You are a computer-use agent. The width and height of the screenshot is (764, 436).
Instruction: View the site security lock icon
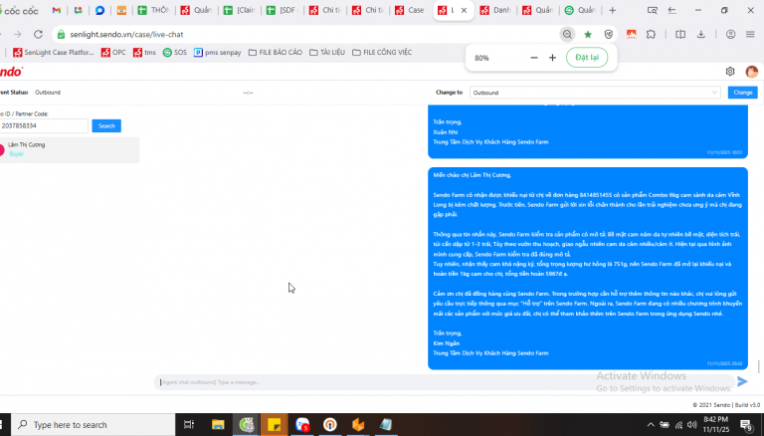61,34
